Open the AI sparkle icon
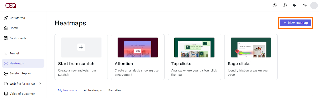Screen dimensions: 319x98 pos(295,5)
